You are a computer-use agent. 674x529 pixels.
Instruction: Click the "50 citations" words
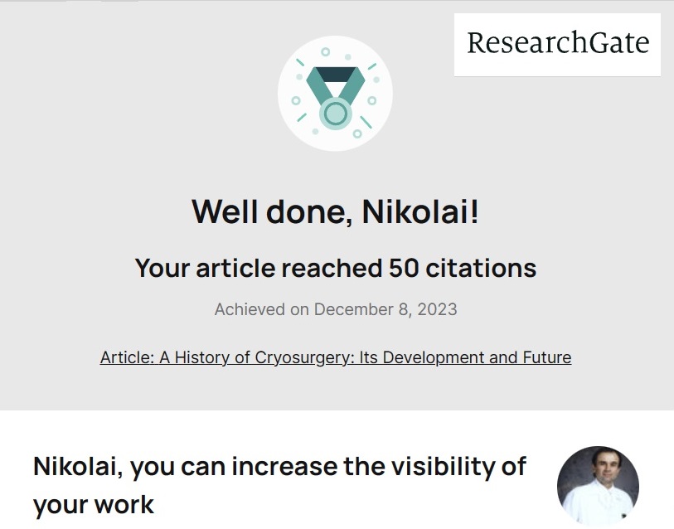(x=463, y=268)
